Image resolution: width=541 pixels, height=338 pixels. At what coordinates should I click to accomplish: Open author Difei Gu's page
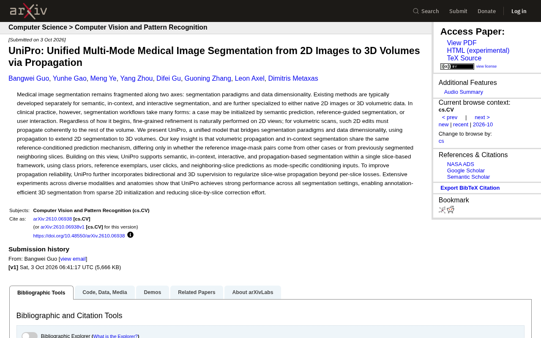169,79
